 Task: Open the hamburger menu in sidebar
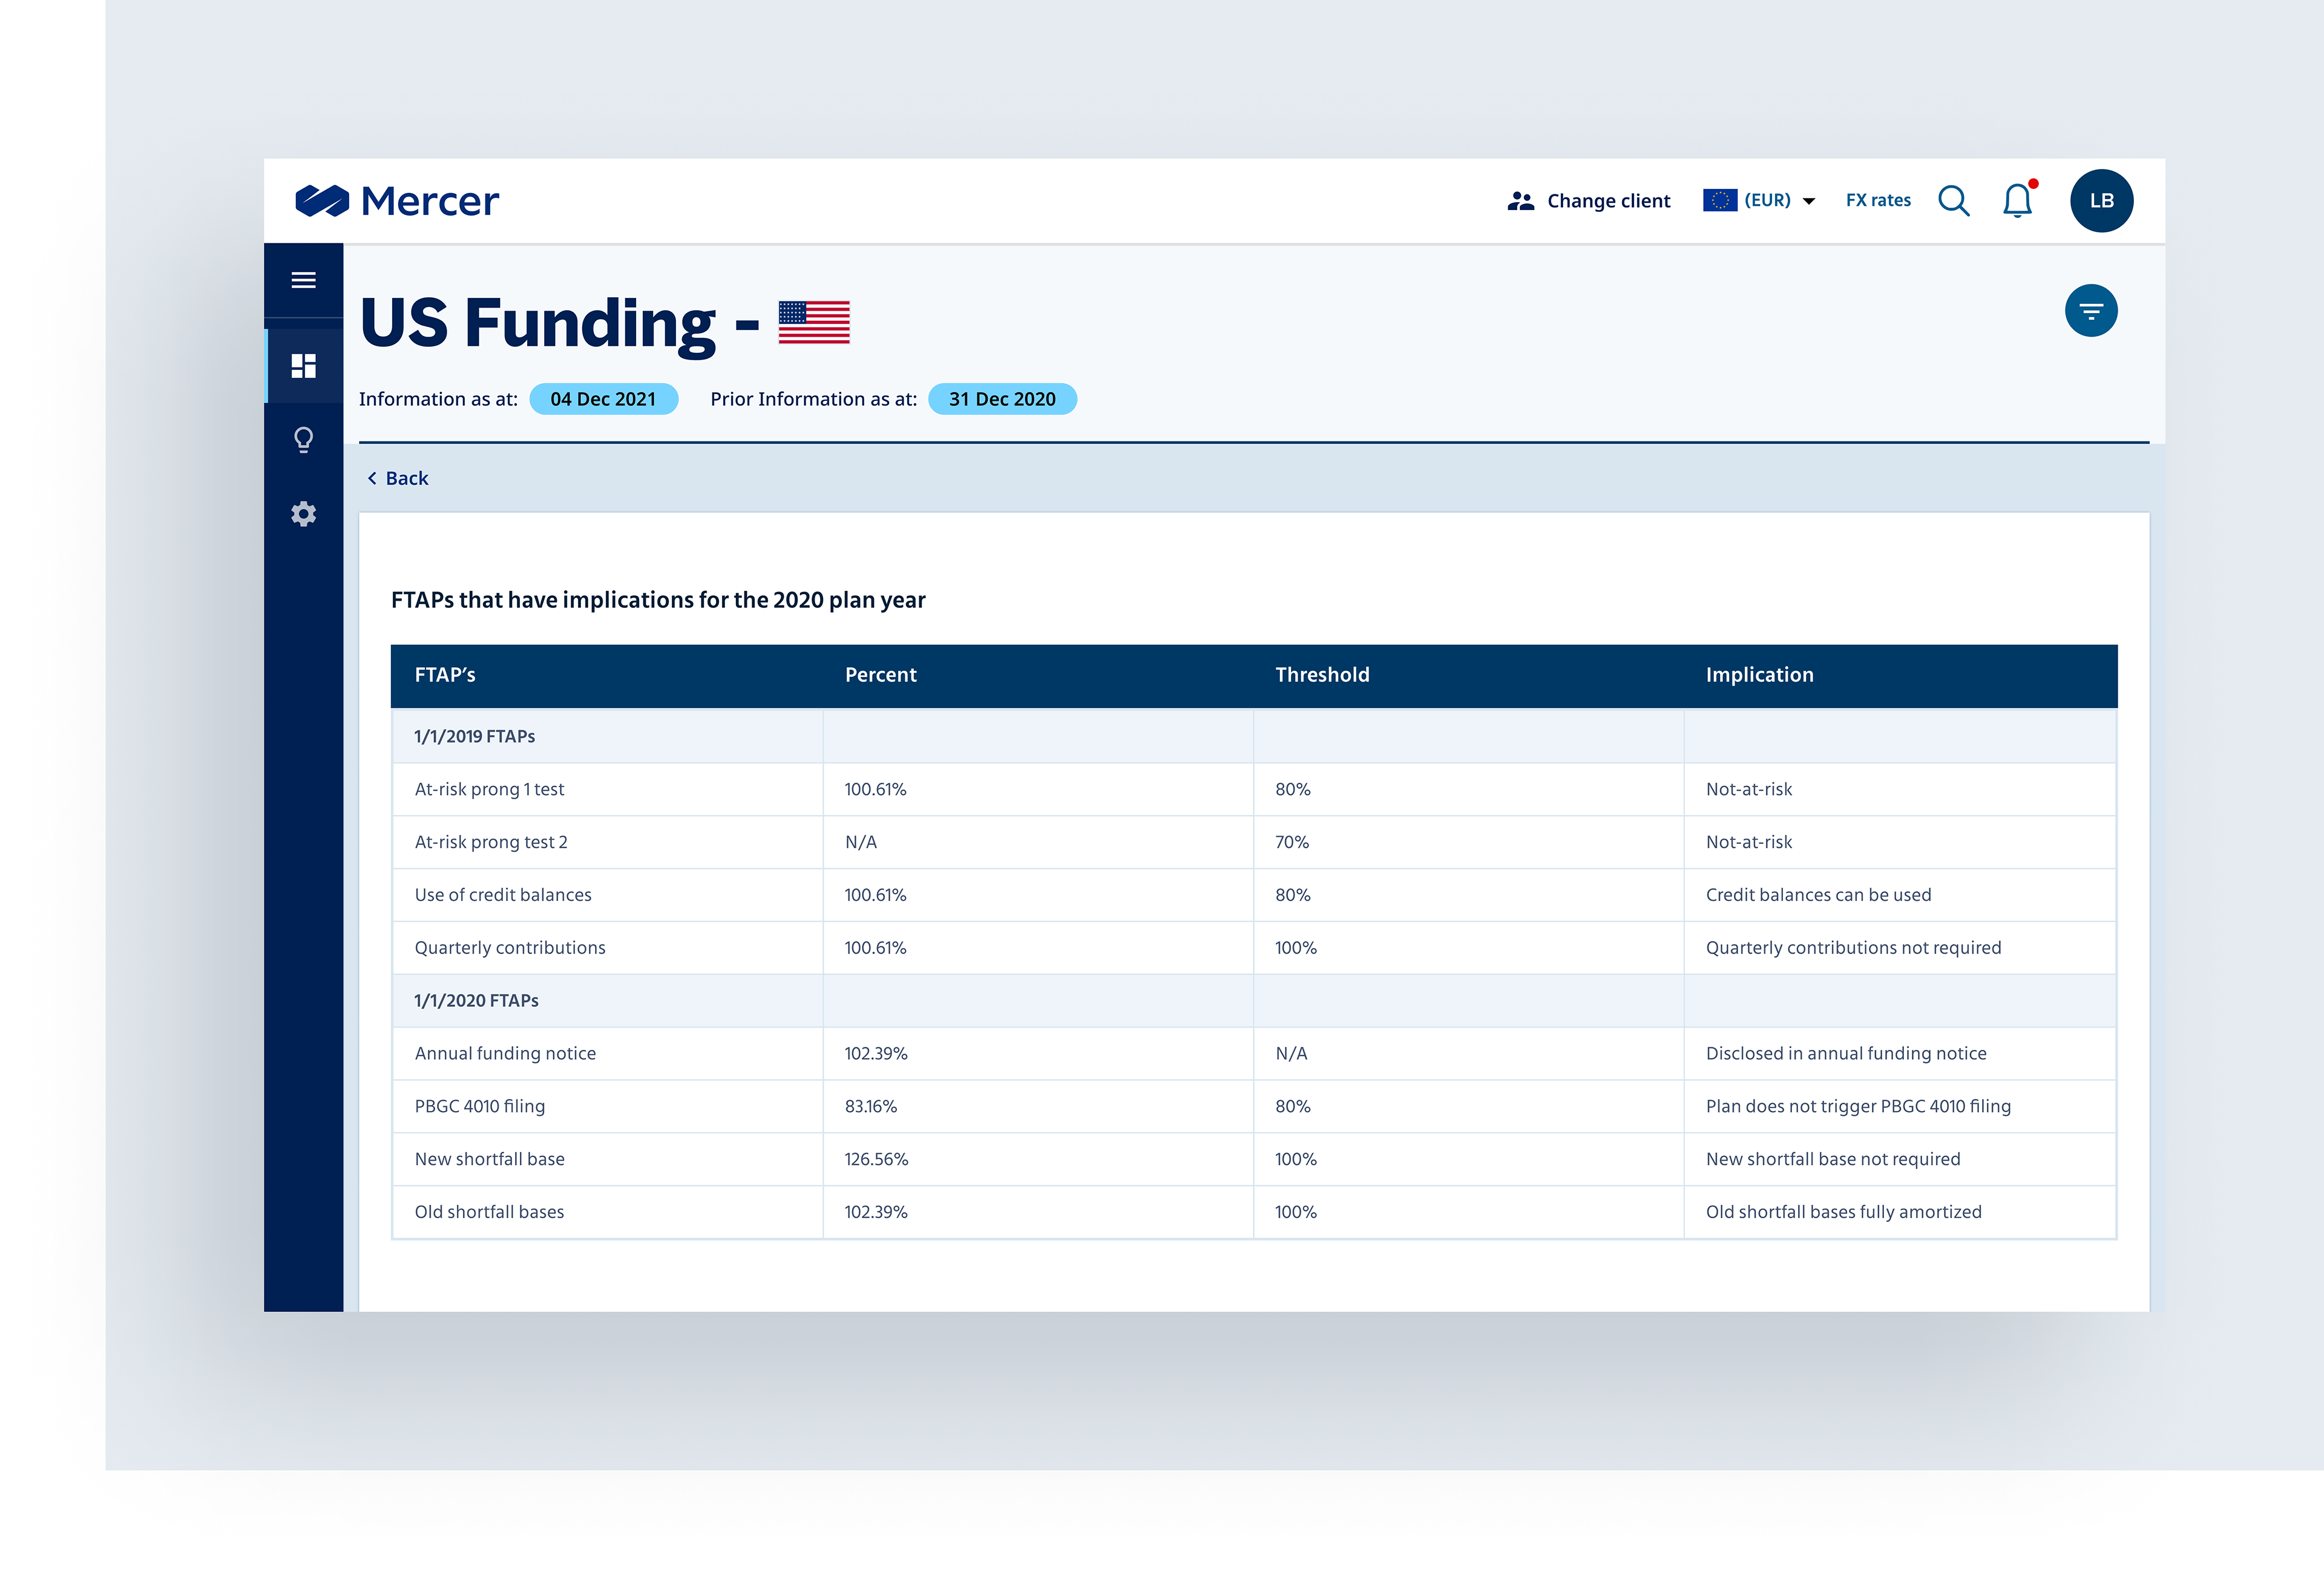(x=303, y=280)
